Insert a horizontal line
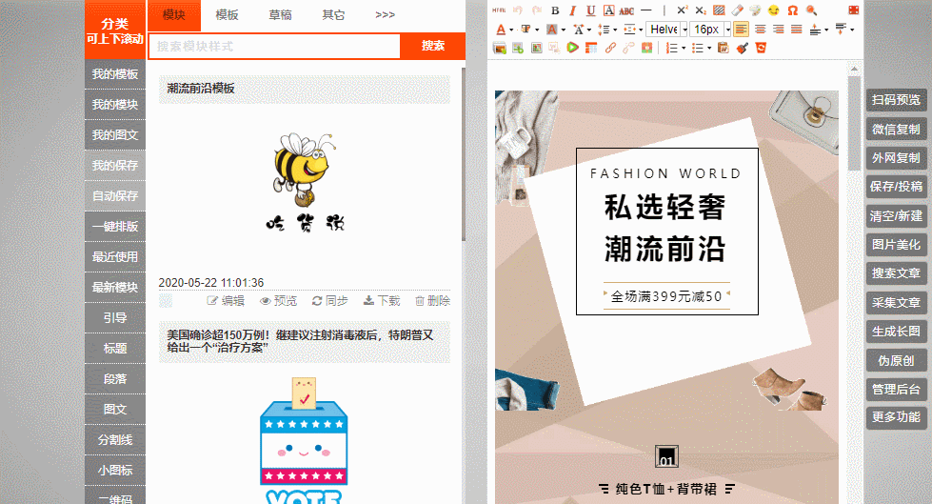Viewport: 932px width, 504px height. point(646,10)
